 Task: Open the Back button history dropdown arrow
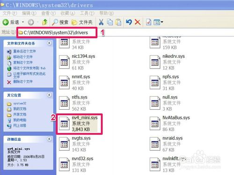pos(23,22)
